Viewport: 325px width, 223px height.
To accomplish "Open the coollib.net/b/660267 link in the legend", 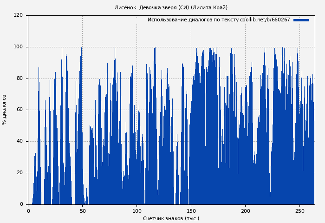I will 265,20.
